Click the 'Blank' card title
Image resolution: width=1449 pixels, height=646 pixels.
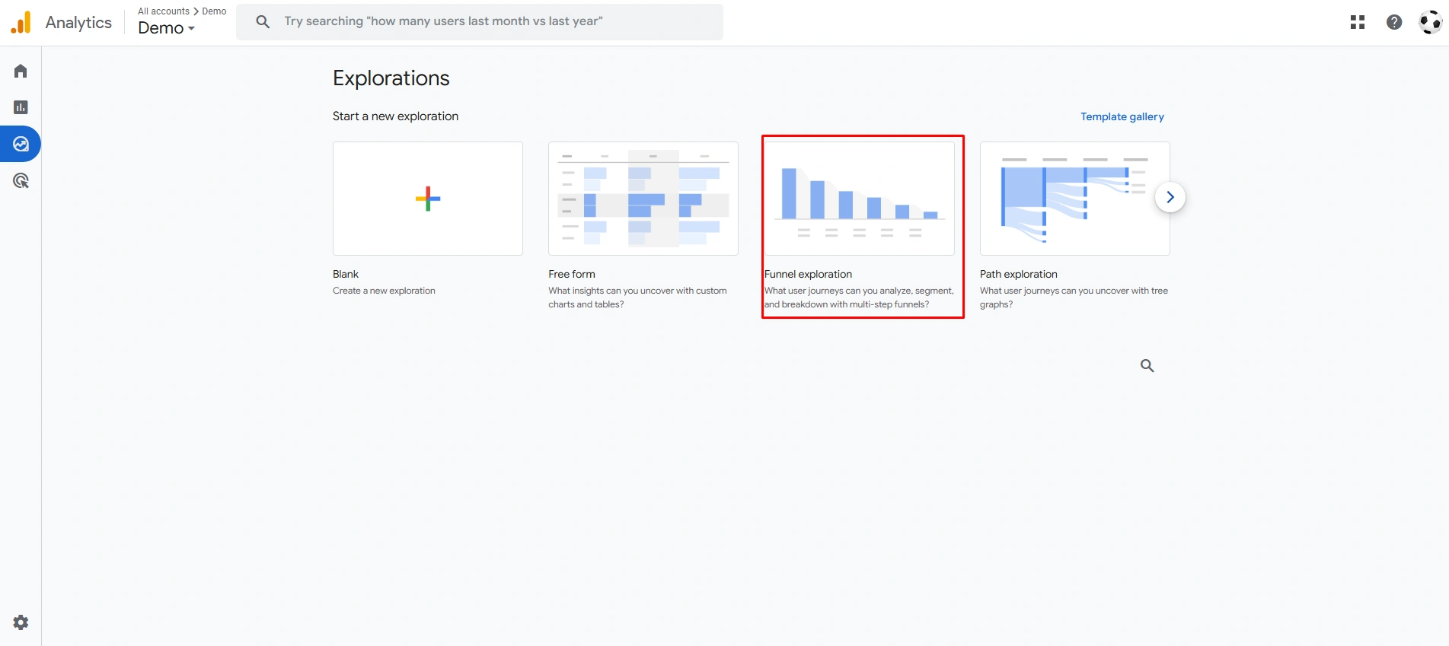[346, 274]
